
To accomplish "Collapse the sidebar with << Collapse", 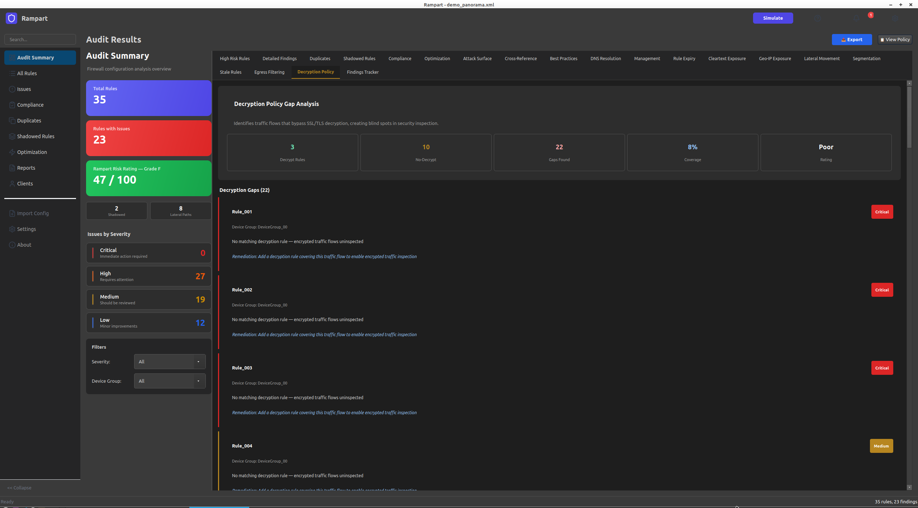I will coord(19,488).
